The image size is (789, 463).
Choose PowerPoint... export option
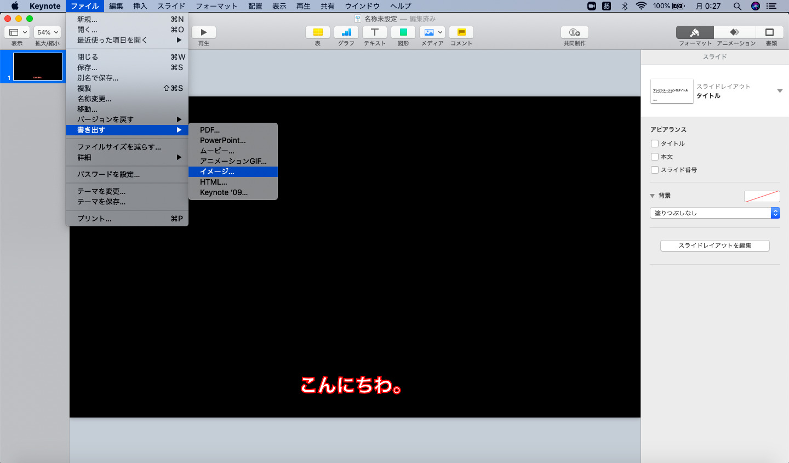[x=233, y=140]
